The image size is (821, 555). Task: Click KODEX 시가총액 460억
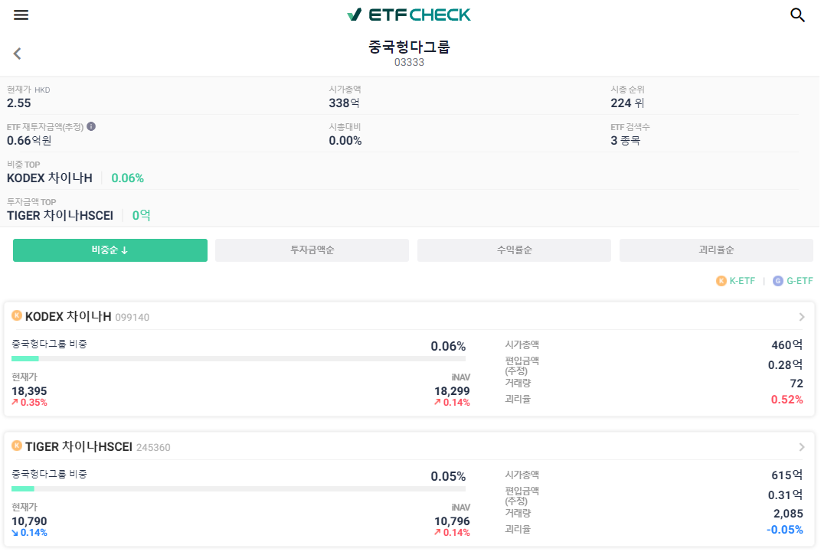click(787, 345)
